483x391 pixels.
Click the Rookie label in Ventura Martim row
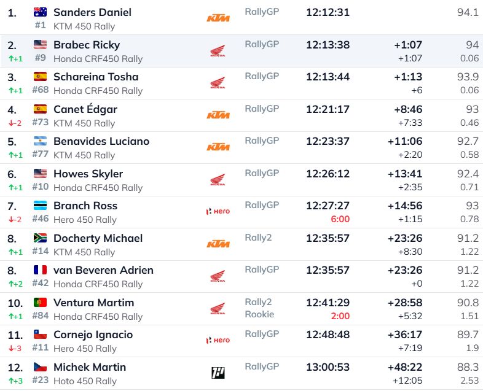259,314
